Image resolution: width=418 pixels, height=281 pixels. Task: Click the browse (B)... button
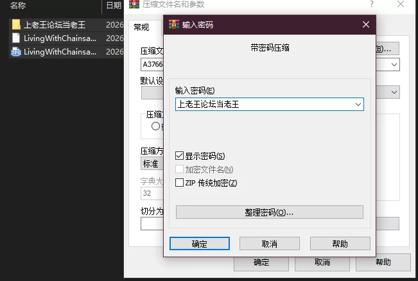pyautogui.click(x=387, y=49)
